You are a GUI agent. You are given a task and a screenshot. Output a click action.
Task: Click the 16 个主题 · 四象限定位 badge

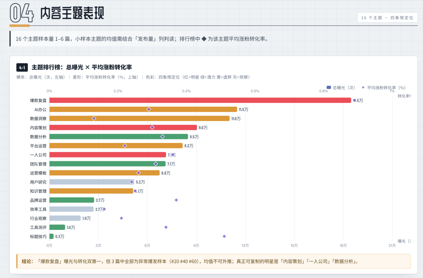387,18
